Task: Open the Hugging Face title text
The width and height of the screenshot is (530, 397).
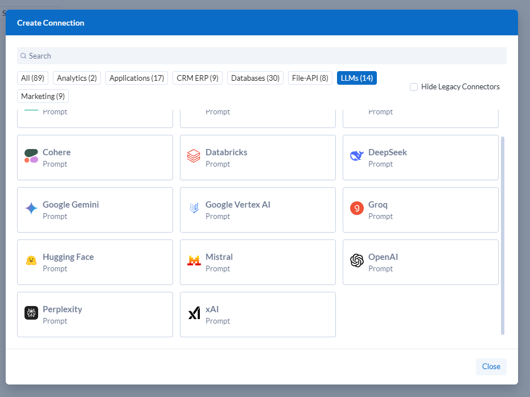Action: (x=68, y=257)
